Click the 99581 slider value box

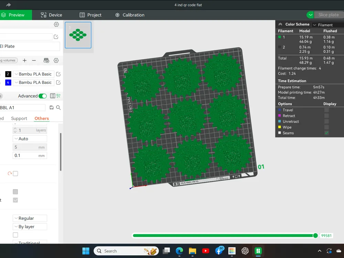326,236
